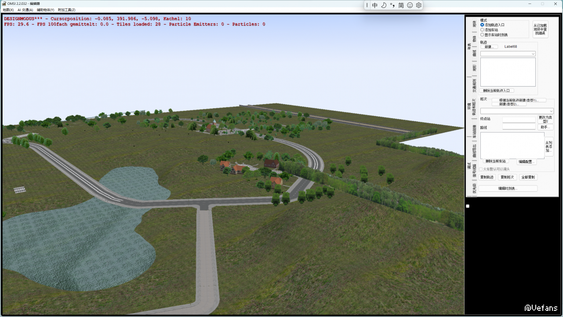Tick the small white checkbox below the panel
This screenshot has width=563, height=317.
click(468, 206)
